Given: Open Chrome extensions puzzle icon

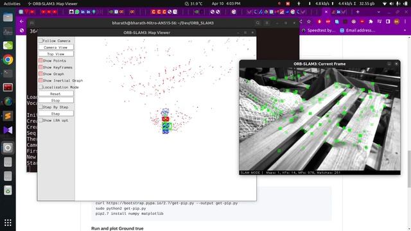Looking at the screenshot, I should pyautogui.click(x=371, y=22).
